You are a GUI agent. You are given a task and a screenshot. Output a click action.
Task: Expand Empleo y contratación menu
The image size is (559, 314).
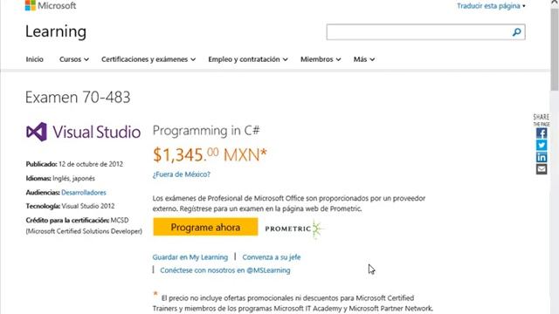pos(248,59)
